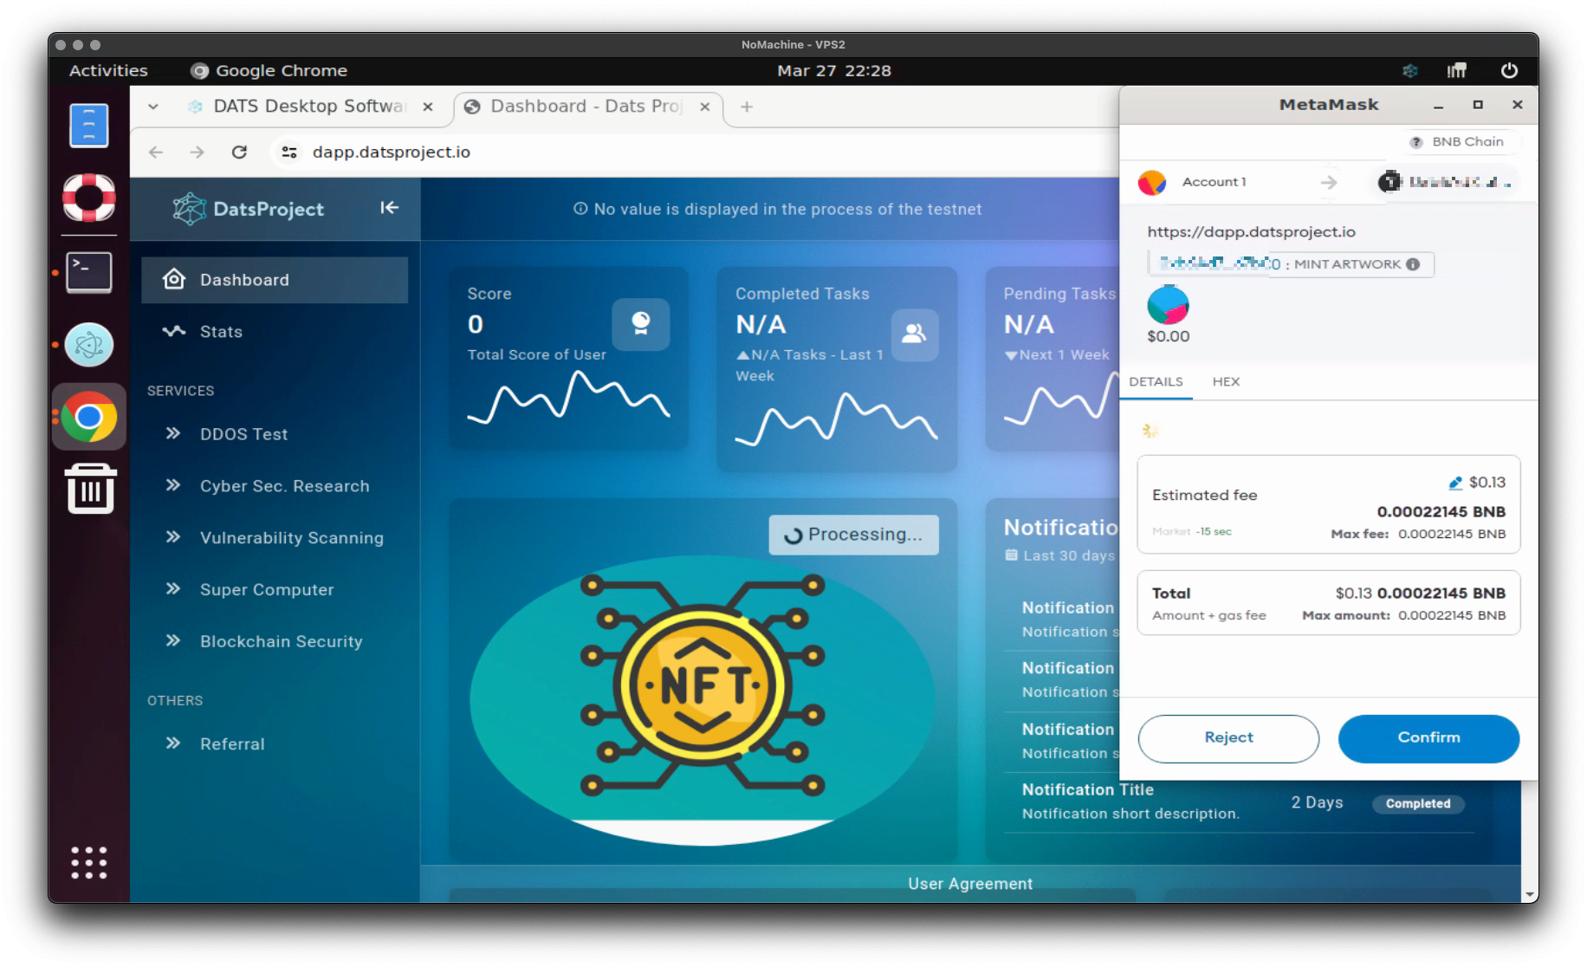Click https://dapp.datsproject.io origin text in MetaMask
The height and width of the screenshot is (967, 1587).
click(x=1251, y=232)
